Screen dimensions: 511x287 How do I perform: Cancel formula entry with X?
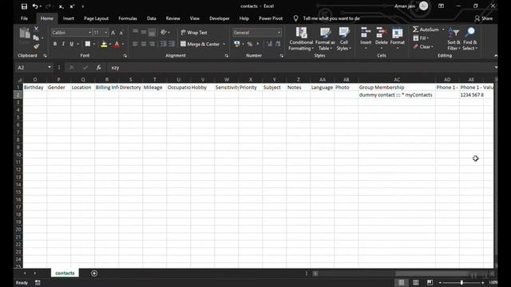click(x=72, y=67)
